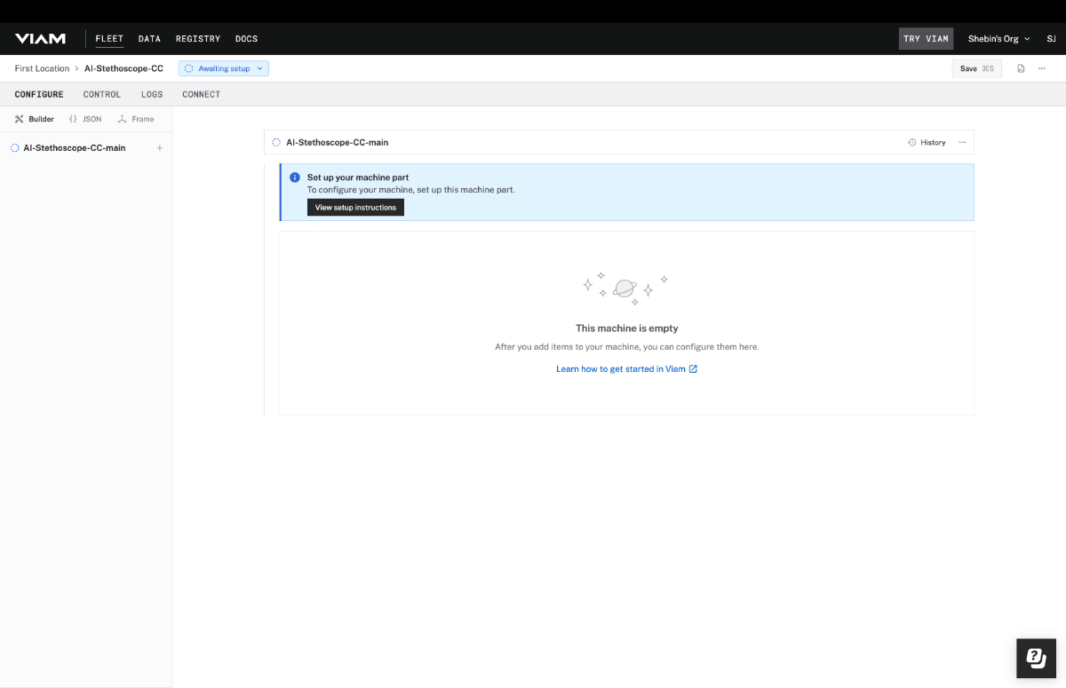Switch to the Logs tab
Screen dimensions: 1066x688
tap(152, 94)
